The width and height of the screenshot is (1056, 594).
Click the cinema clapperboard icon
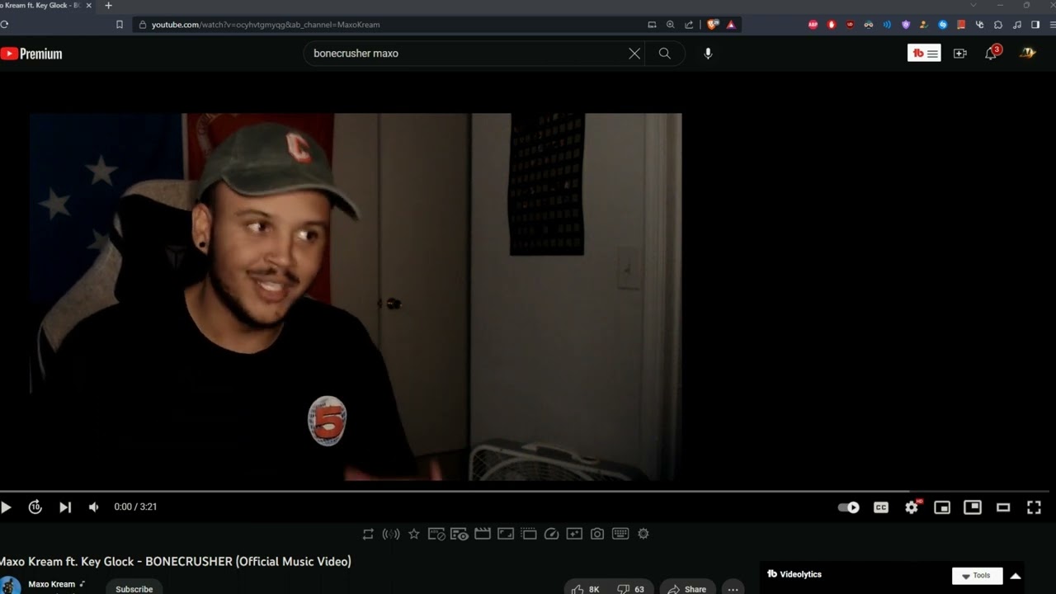coord(483,534)
